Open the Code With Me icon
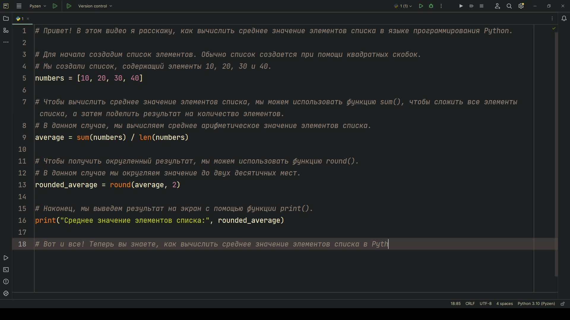The height and width of the screenshot is (320, 570). pyautogui.click(x=497, y=6)
